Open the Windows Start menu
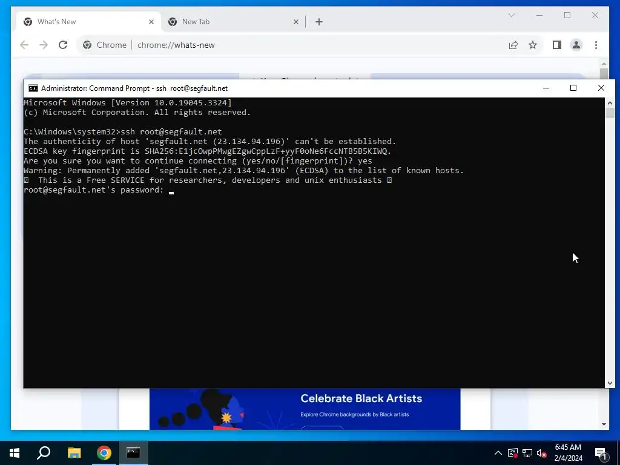The height and width of the screenshot is (465, 620). pos(15,453)
